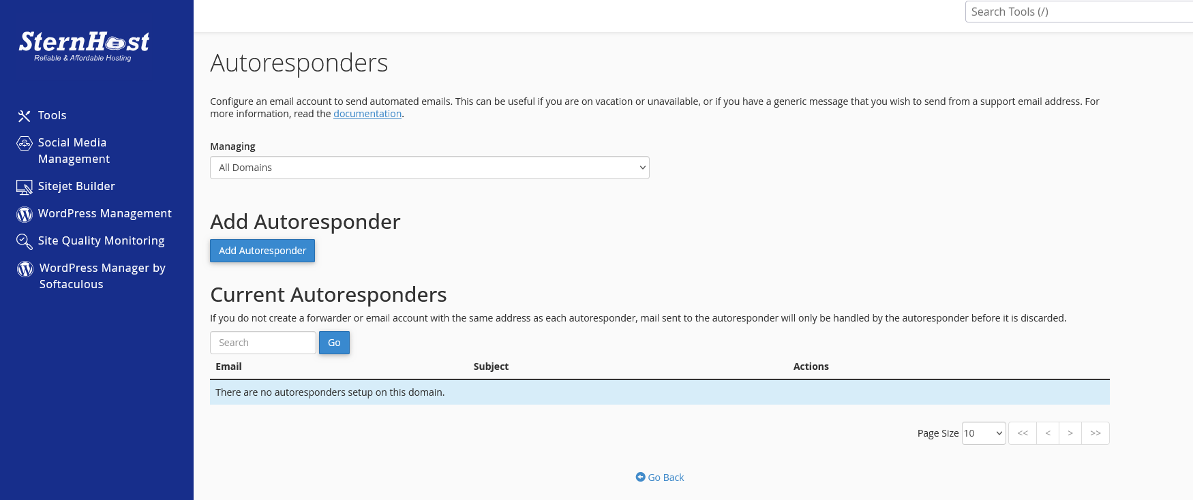Screen dimensions: 1193x500
Task: Click the Go Back arrow icon
Action: pos(640,477)
